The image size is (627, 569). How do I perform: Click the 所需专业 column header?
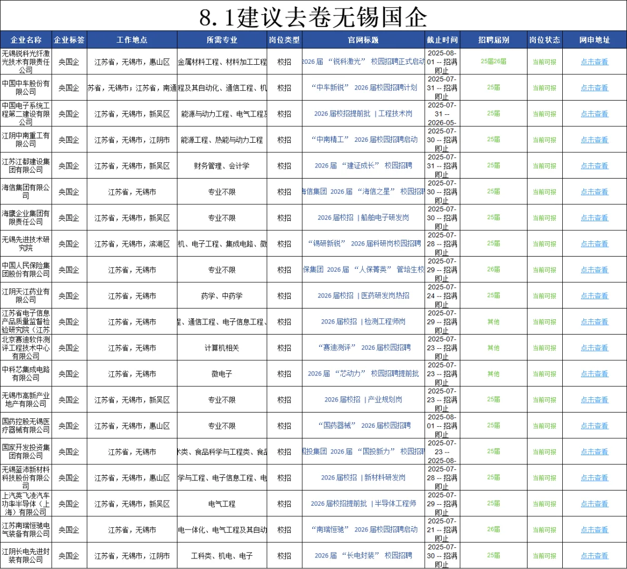point(222,40)
